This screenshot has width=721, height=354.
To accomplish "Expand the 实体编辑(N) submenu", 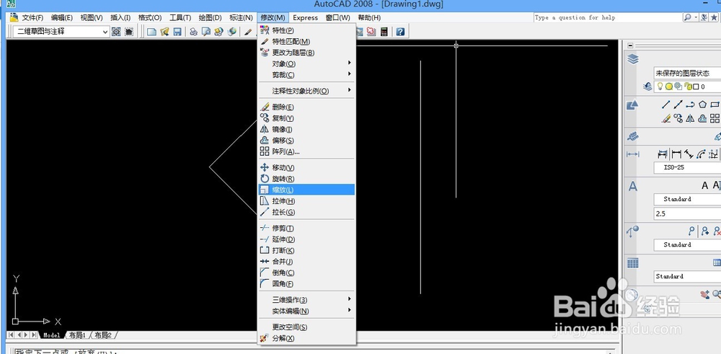I will [x=306, y=311].
